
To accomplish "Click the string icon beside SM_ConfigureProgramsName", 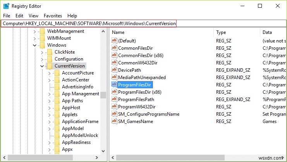I will (x=114, y=114).
